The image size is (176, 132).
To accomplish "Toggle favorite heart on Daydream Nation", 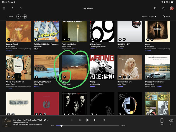I will pyautogui.click(x=64, y=39).
